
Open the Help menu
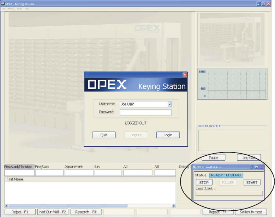[x=27, y=8]
